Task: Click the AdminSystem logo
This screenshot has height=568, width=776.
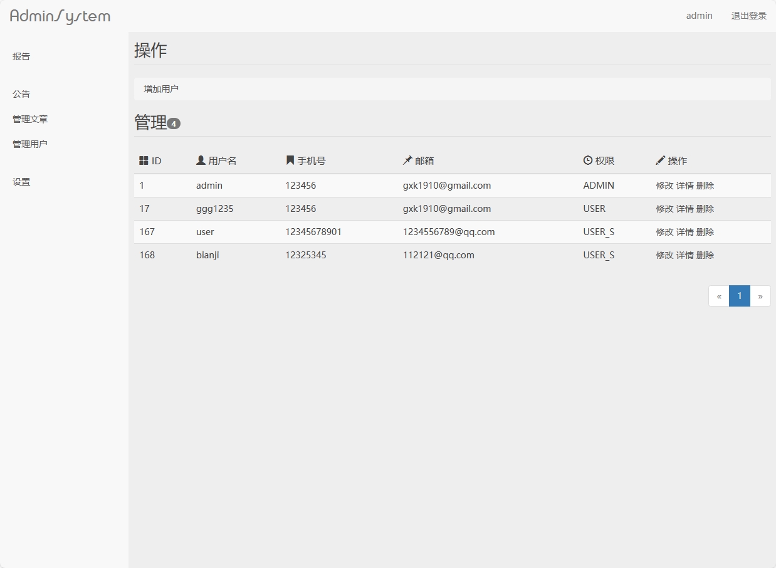Action: 60,16
